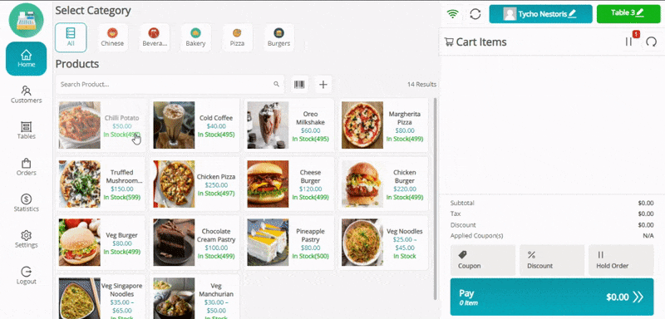Add Chicken Pizza to cart
665x319 pixels.
(195, 184)
